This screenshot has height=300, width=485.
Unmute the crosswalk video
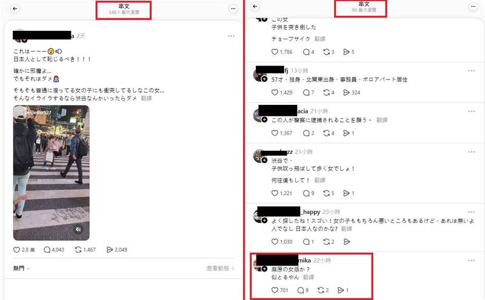pyautogui.click(x=78, y=229)
